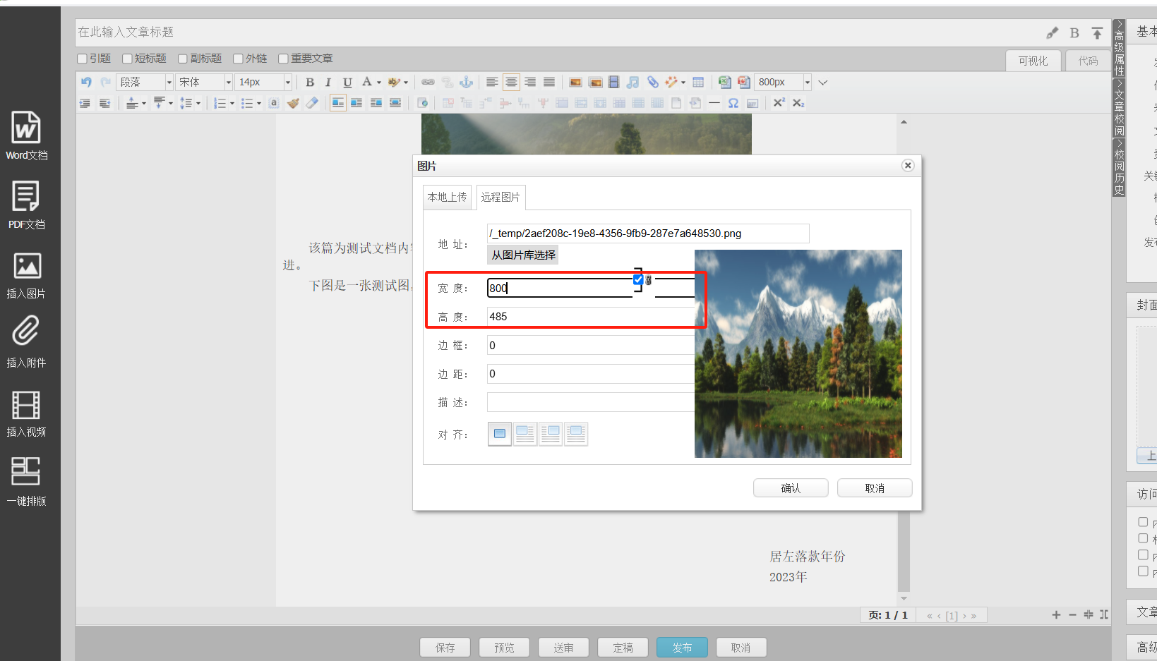Check the 引题 checkbox
1157x661 pixels.
click(83, 59)
